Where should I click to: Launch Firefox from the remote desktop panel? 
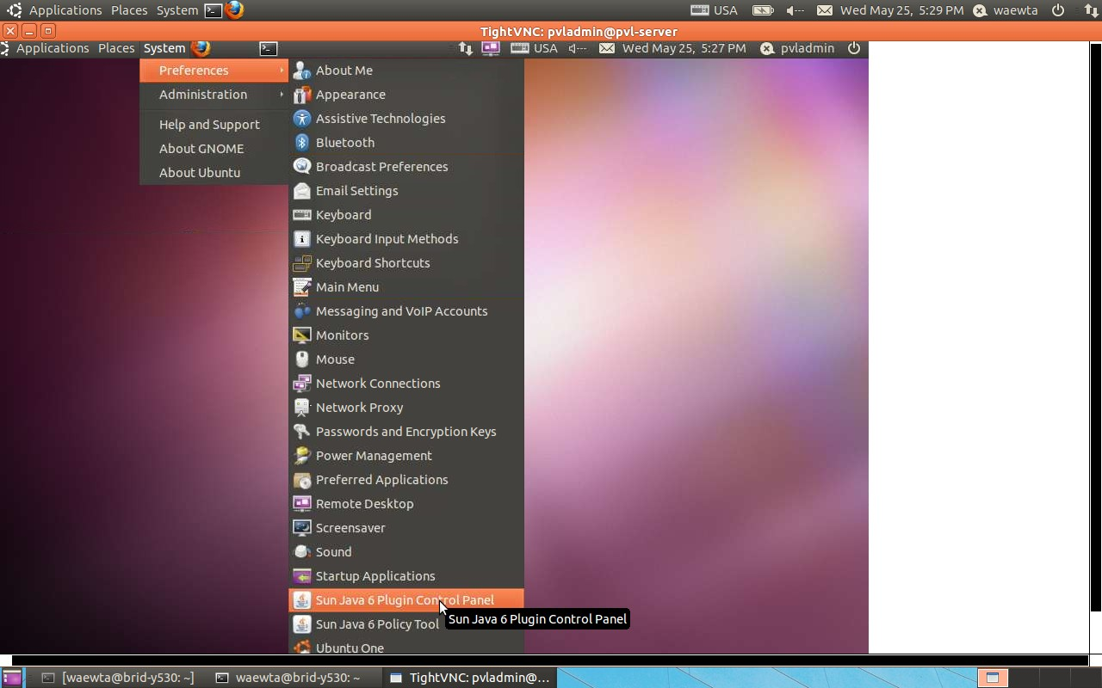[x=201, y=48]
